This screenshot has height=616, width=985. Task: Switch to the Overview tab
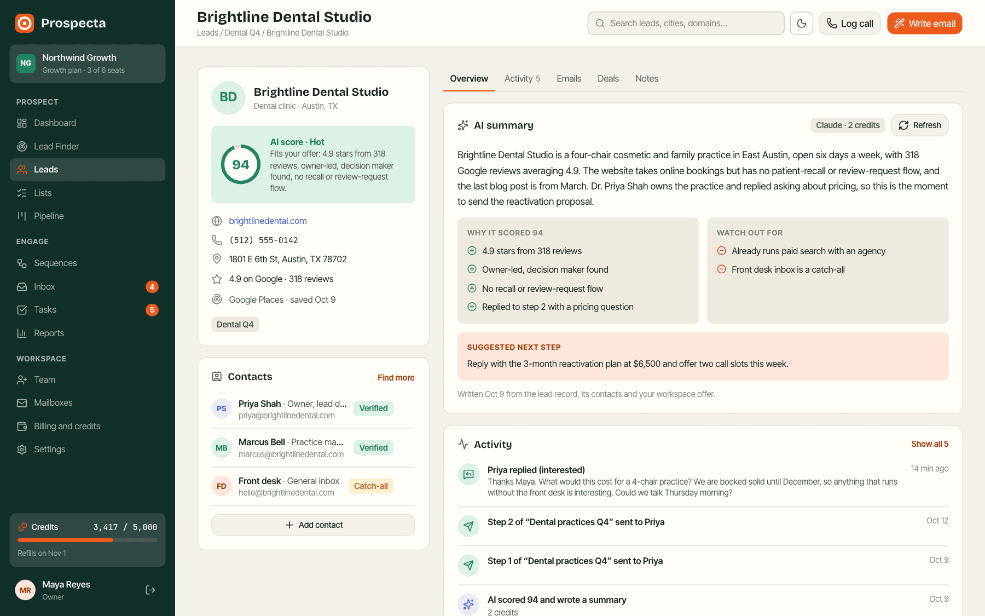(x=469, y=79)
